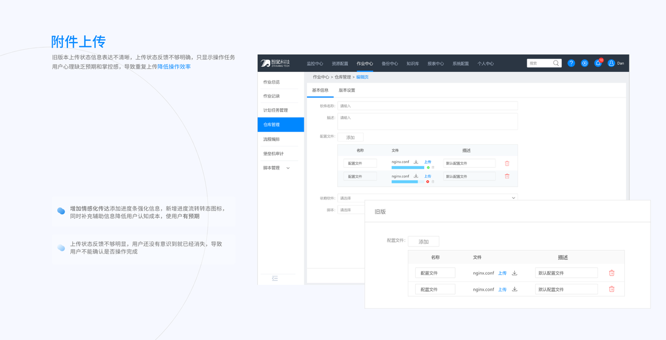Click the 旧版 panel title
666x340 pixels.
(x=380, y=211)
